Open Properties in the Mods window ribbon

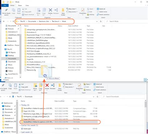(x=83, y=11)
